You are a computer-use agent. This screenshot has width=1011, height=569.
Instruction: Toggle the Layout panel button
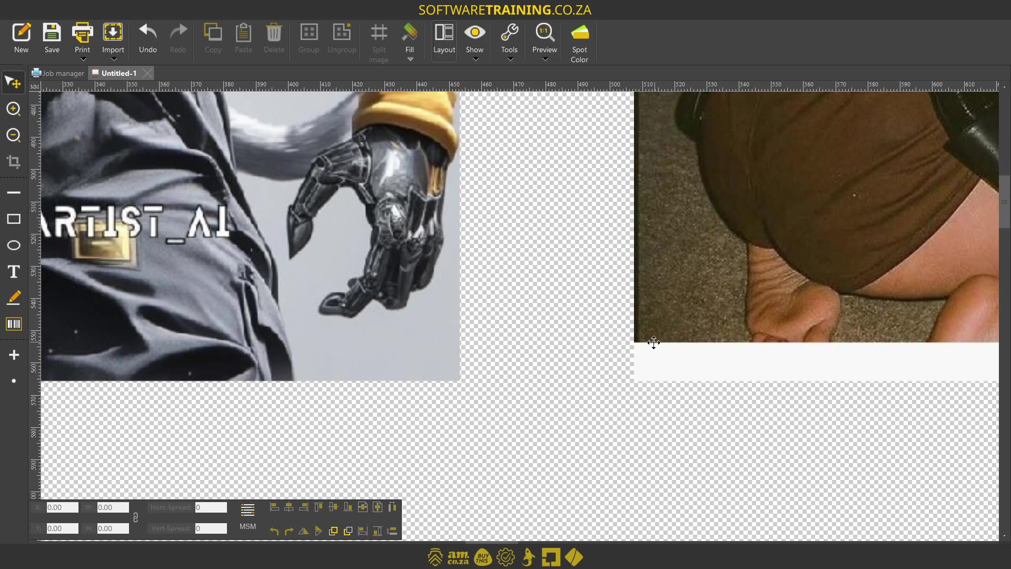coord(444,41)
